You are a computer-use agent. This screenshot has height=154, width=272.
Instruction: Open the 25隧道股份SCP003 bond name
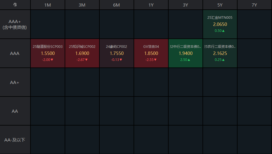(48, 46)
